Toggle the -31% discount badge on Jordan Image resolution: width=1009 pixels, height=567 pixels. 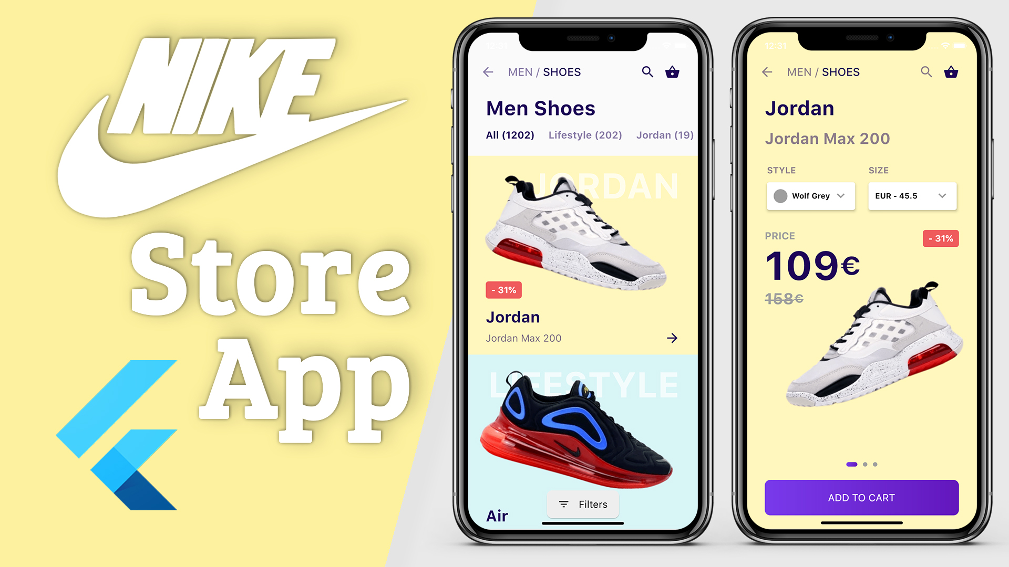(503, 289)
